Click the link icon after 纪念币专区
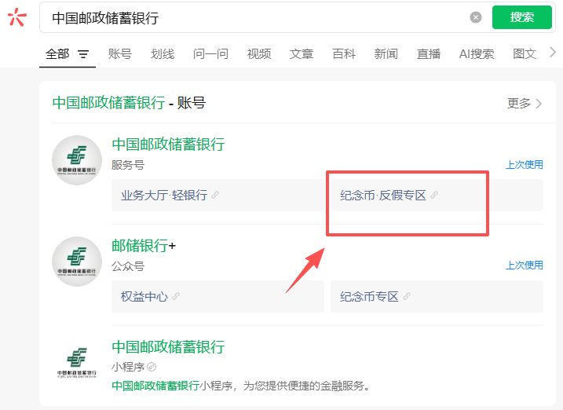Image resolution: width=563 pixels, height=410 pixels. [x=407, y=296]
